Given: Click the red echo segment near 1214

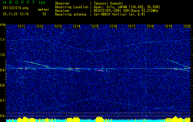Looking at the screenshot, I should coord(74,69).
